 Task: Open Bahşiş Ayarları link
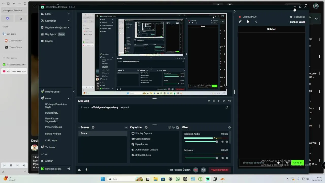click(53, 134)
